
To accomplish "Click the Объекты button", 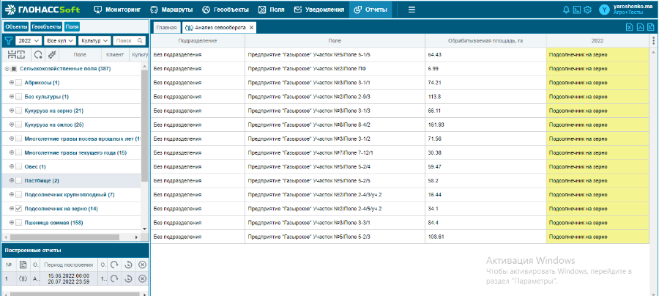I will 16,26.
